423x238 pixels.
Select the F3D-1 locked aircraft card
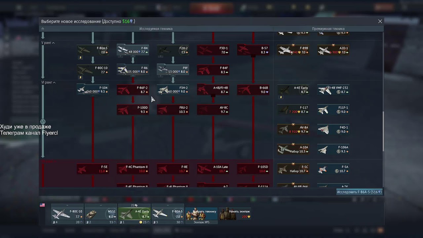(x=213, y=50)
